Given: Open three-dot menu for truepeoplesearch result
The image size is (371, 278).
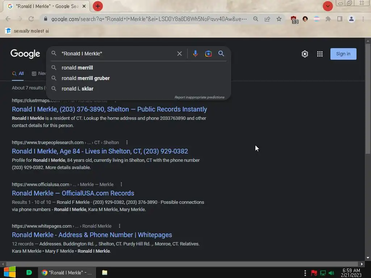Looking at the screenshot, I should click(x=127, y=142).
